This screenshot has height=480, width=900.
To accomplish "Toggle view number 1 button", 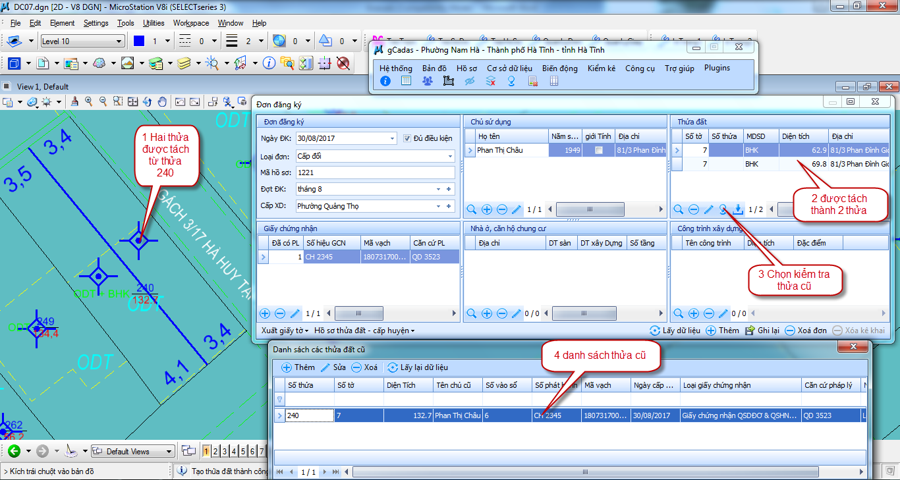I will click(x=207, y=451).
